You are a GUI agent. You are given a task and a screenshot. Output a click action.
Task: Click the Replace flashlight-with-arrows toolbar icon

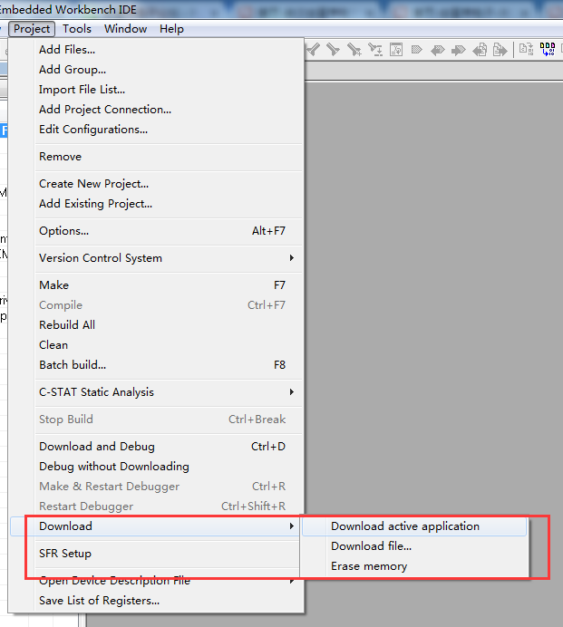375,50
